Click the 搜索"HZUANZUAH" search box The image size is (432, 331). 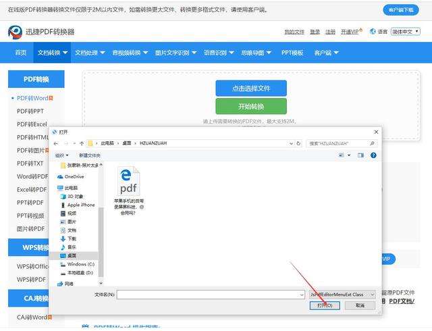tap(342, 143)
